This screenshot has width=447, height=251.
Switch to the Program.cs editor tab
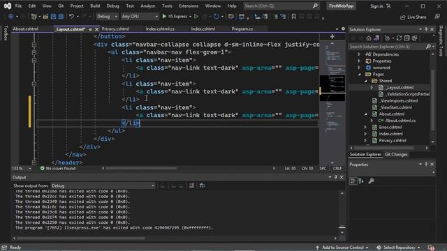(x=242, y=29)
